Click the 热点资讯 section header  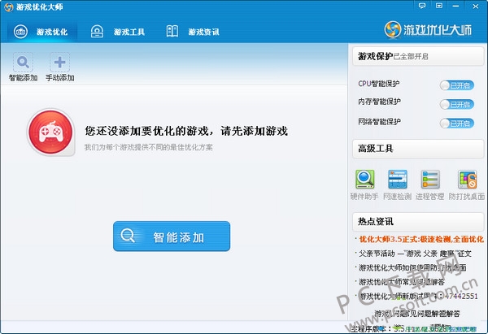(418, 221)
